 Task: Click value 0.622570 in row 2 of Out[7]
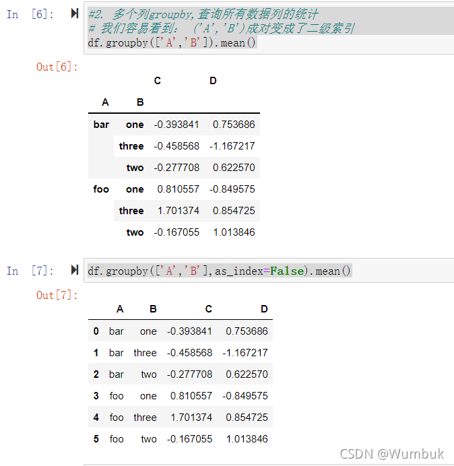click(x=247, y=374)
